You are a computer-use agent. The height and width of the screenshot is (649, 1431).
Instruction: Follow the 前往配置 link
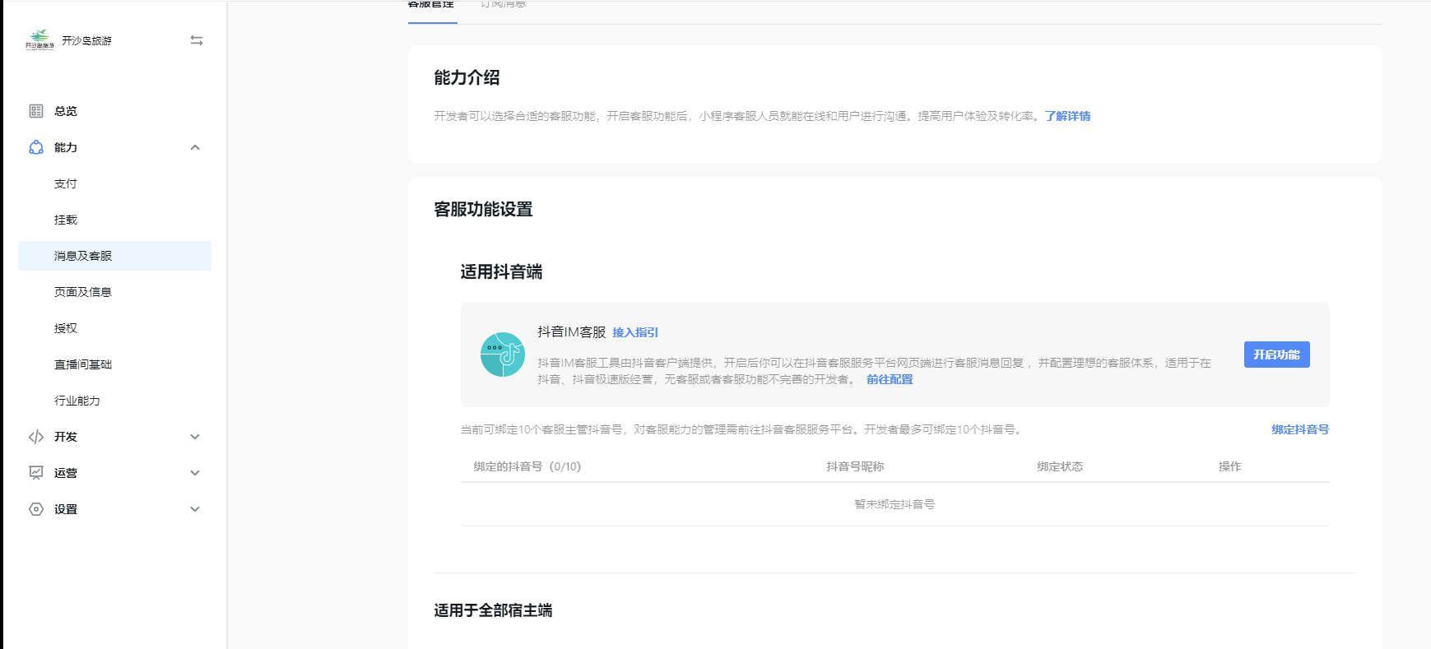tap(890, 379)
